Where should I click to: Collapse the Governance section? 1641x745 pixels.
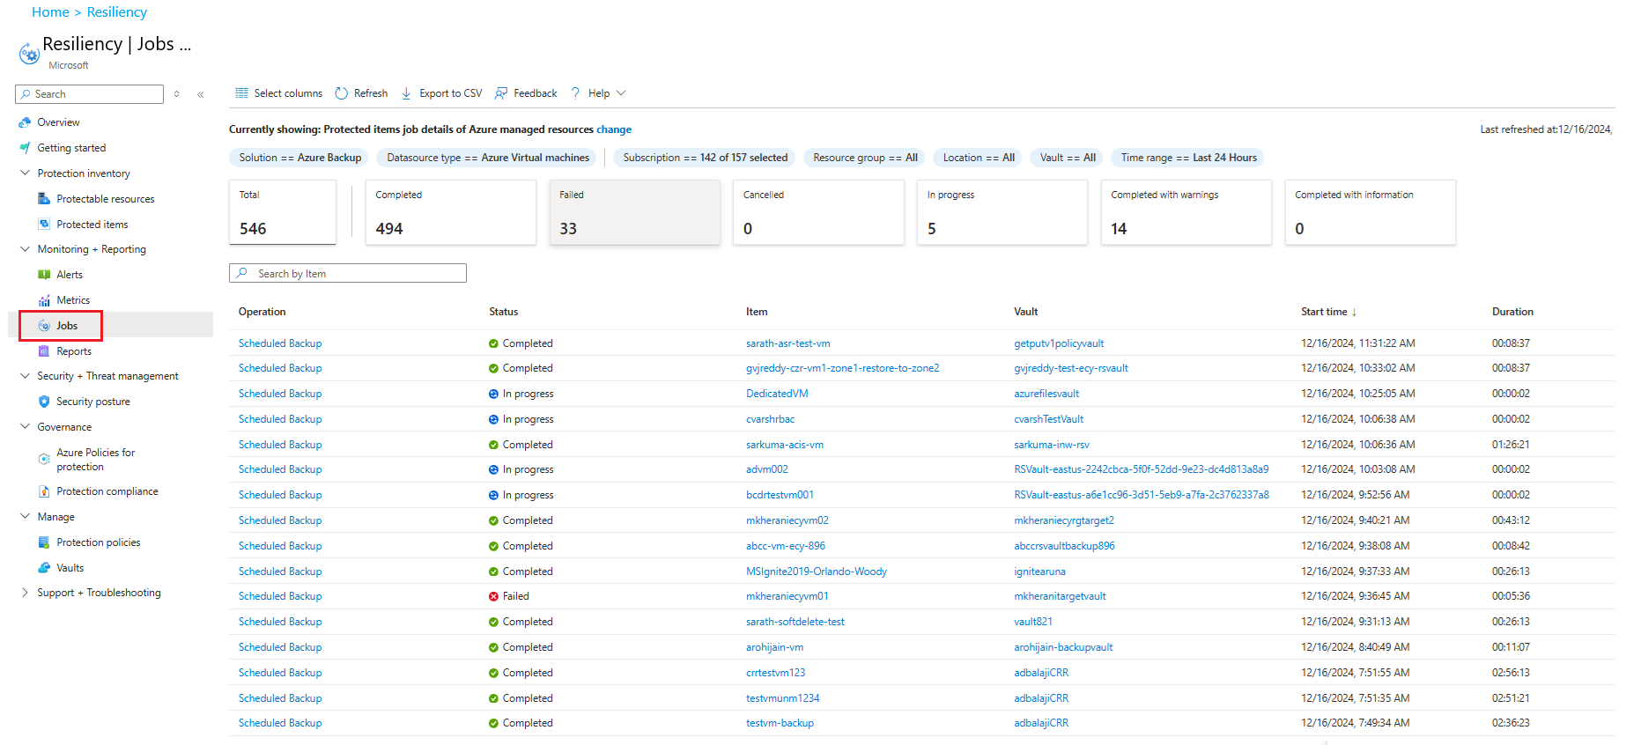pos(25,427)
